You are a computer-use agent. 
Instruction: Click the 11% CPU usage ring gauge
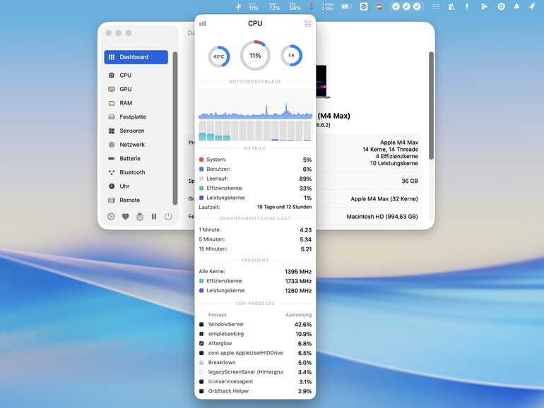pos(255,56)
